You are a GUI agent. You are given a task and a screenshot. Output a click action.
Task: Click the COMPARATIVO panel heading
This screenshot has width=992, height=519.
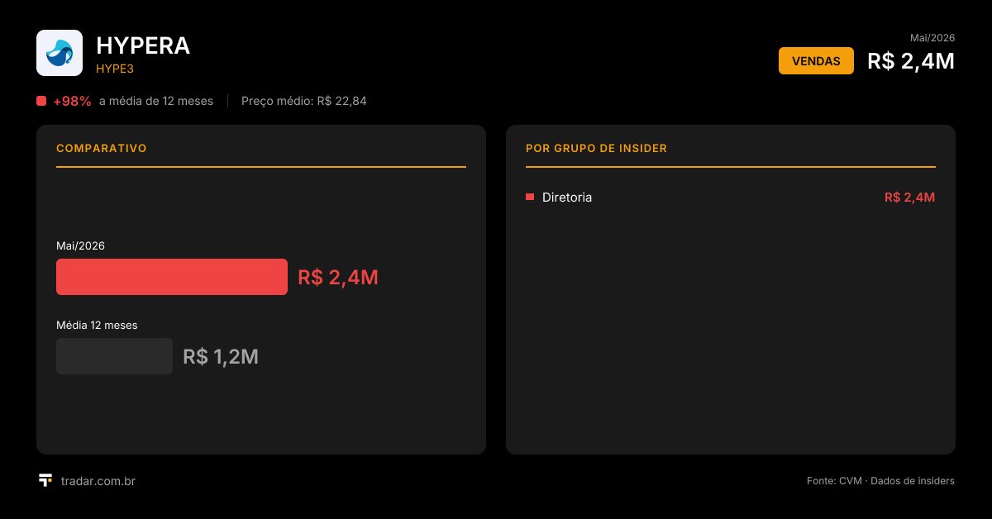[x=102, y=149]
